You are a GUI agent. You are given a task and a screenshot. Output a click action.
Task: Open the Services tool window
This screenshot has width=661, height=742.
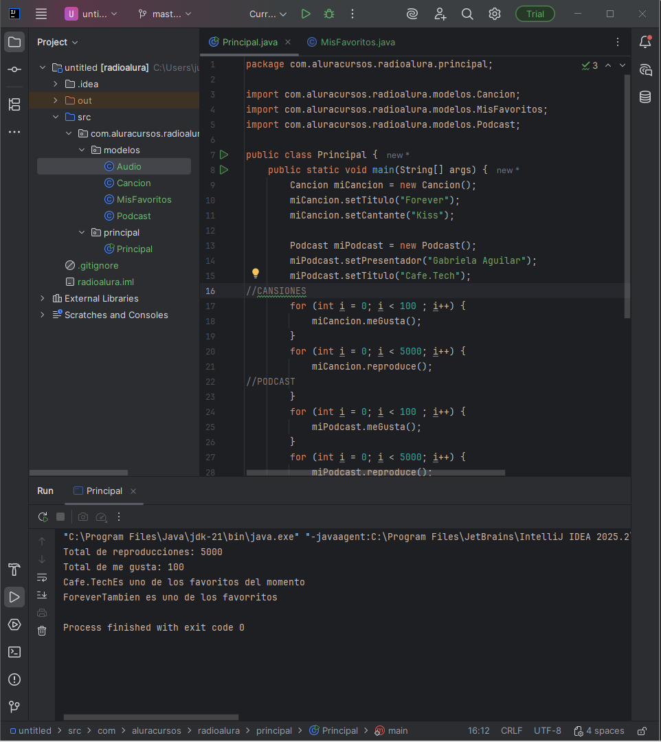(x=14, y=625)
